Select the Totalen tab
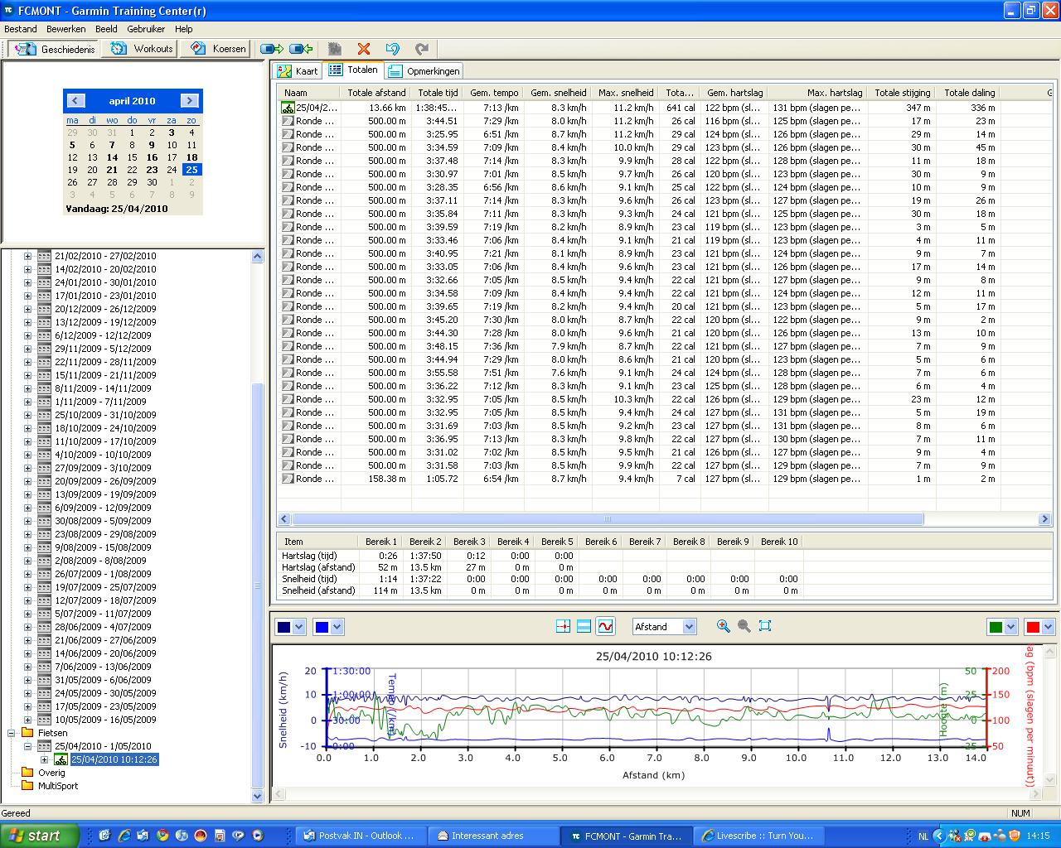 click(x=353, y=70)
